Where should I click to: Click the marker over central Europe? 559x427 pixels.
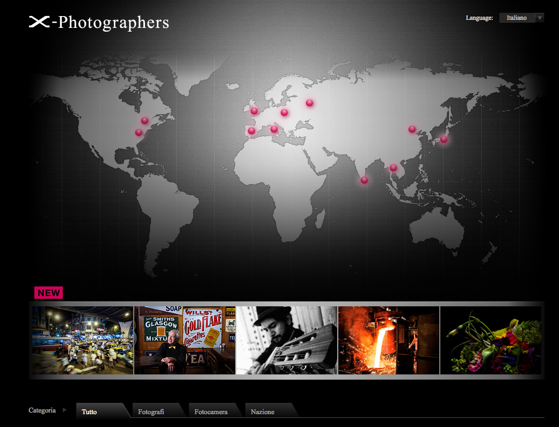[284, 113]
